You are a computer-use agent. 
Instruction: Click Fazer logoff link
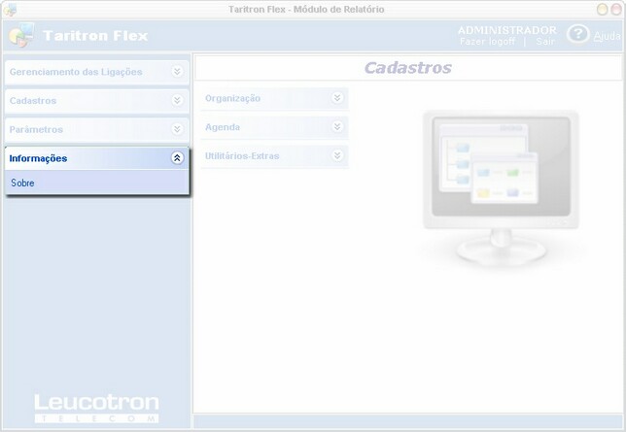click(487, 41)
